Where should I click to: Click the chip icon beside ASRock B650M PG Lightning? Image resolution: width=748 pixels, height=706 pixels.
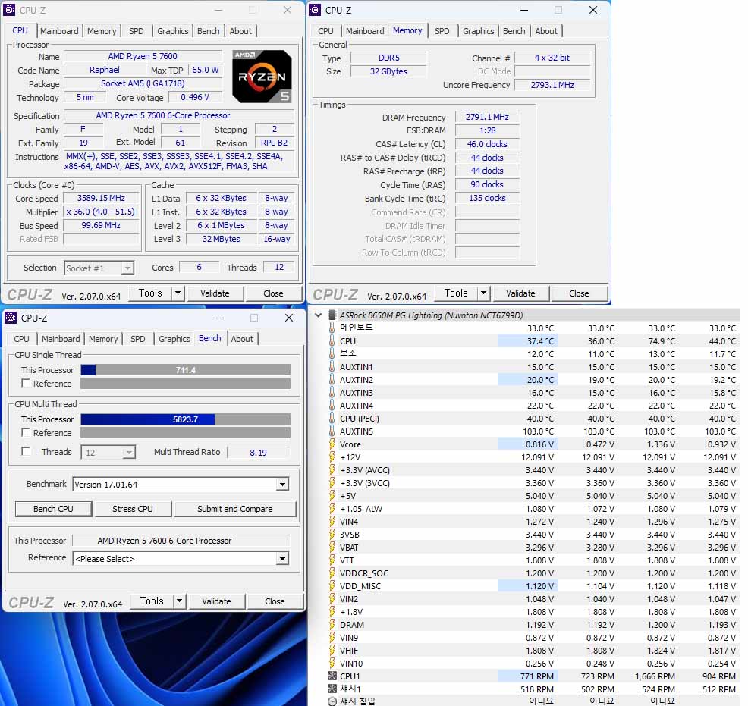coord(332,315)
